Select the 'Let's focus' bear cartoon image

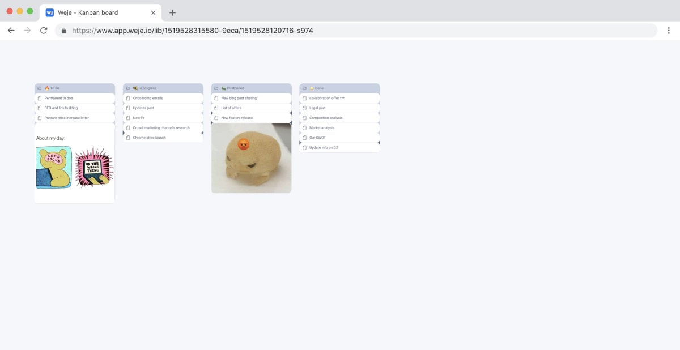[x=54, y=167]
